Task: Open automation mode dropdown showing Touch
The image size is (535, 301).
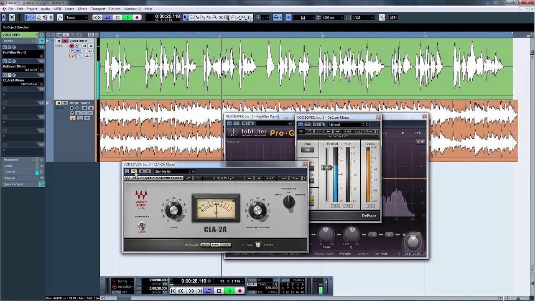Action: pos(77,18)
